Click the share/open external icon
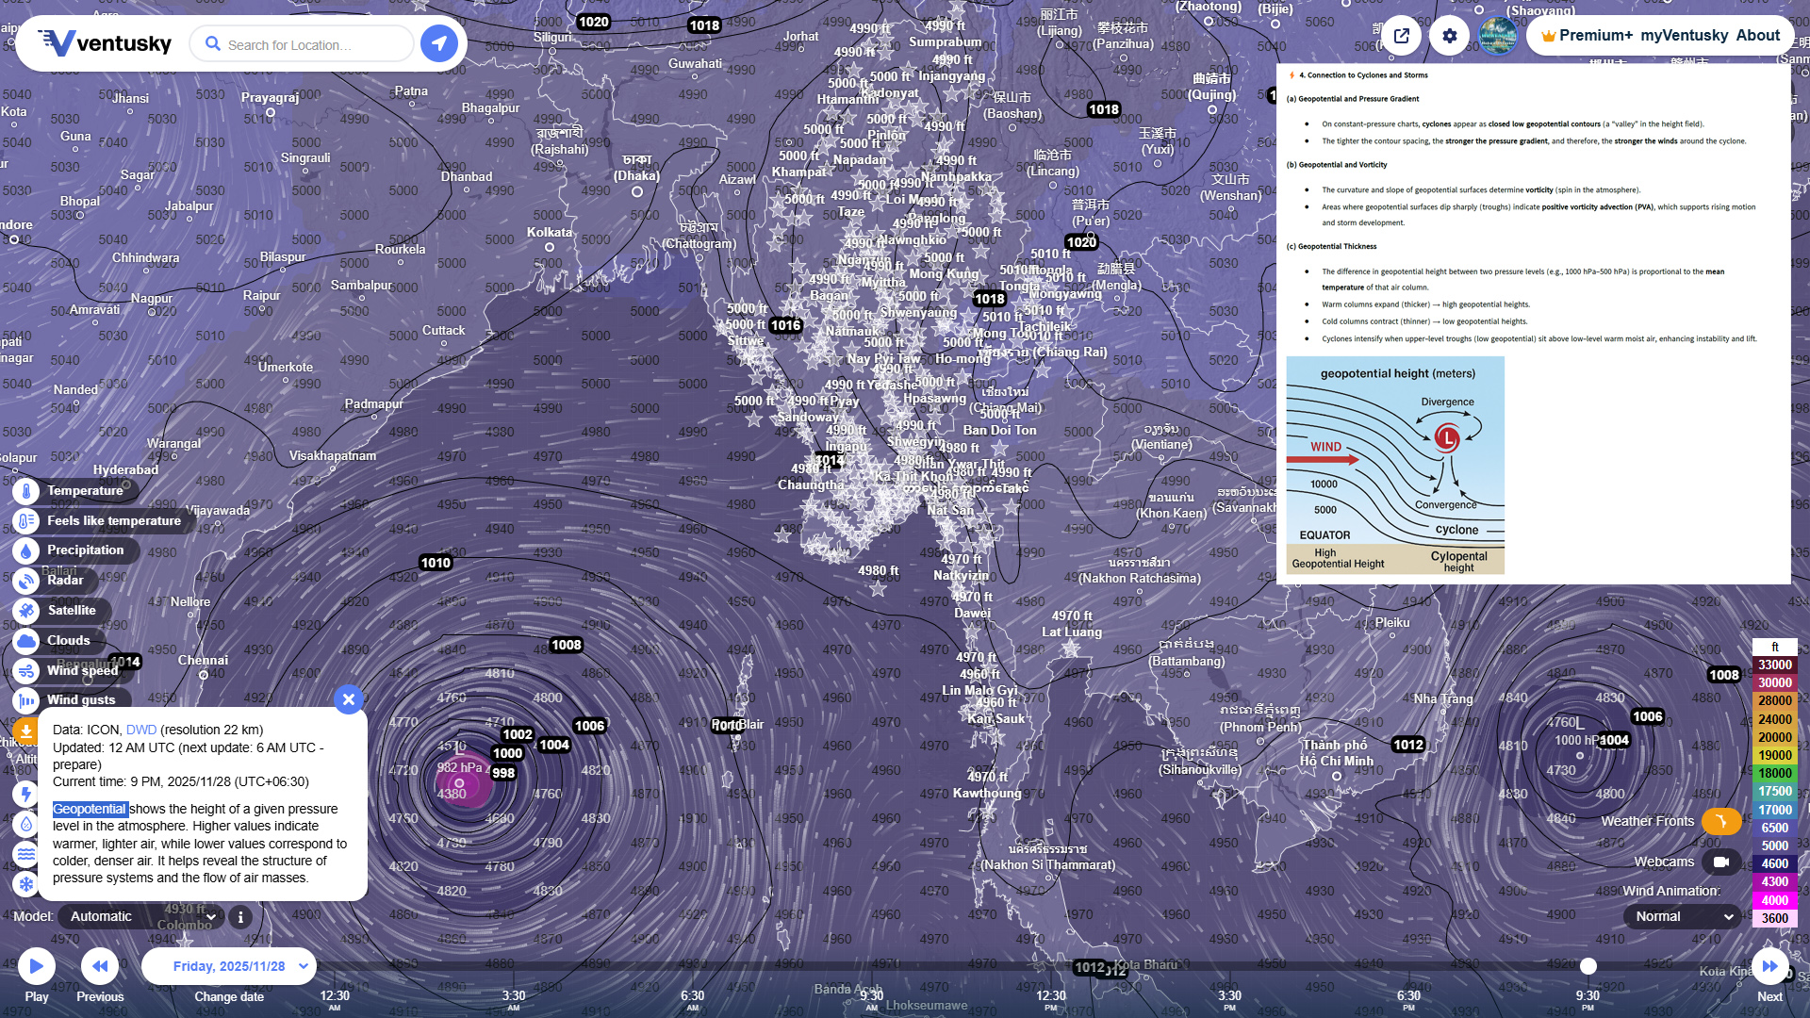Viewport: 1810px width, 1018px height. pos(1402,36)
